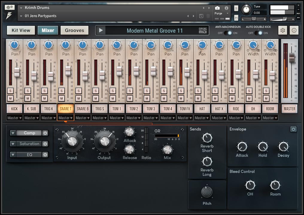Screen dimensions: 304x215
Task: Play the Modern Metal Groove 11 preview
Action: tap(101, 30)
